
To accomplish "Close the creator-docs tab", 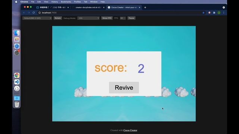I will (104, 7).
